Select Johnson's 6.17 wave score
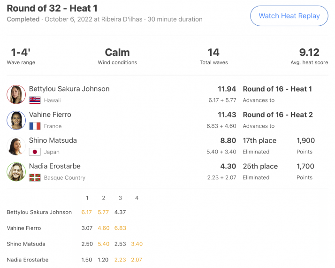This screenshot has height=268, width=335. pyautogui.click(x=86, y=212)
